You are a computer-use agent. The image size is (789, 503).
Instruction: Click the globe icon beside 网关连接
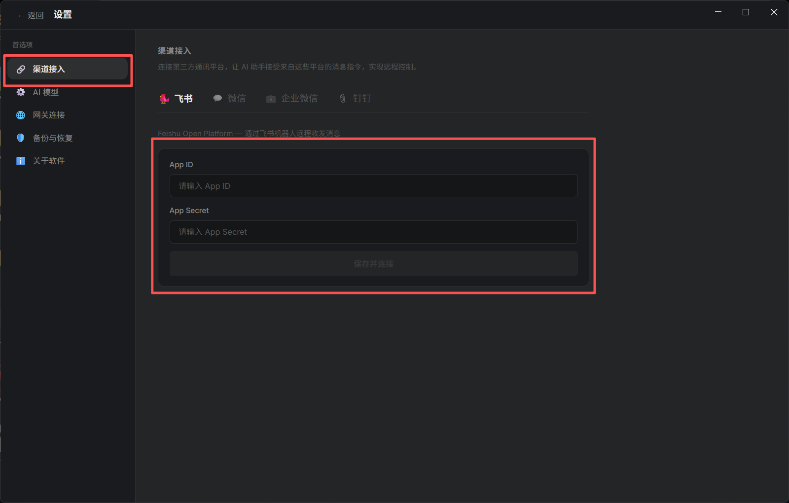(x=21, y=115)
